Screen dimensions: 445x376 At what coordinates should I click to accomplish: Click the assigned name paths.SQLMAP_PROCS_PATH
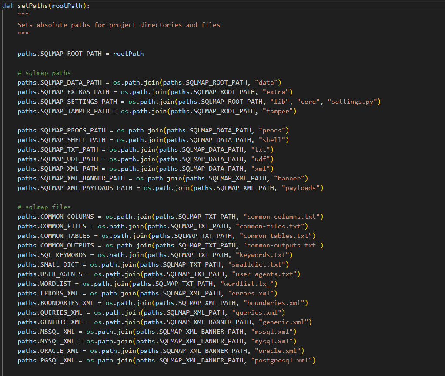62,130
